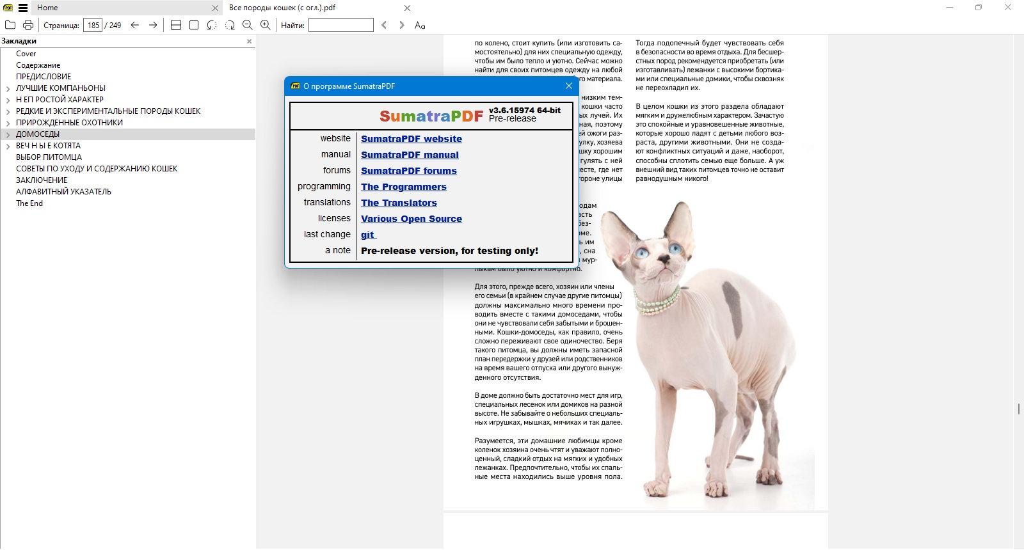Select the highlighted ДОМОСЕДЫ bookmark label

[38, 134]
